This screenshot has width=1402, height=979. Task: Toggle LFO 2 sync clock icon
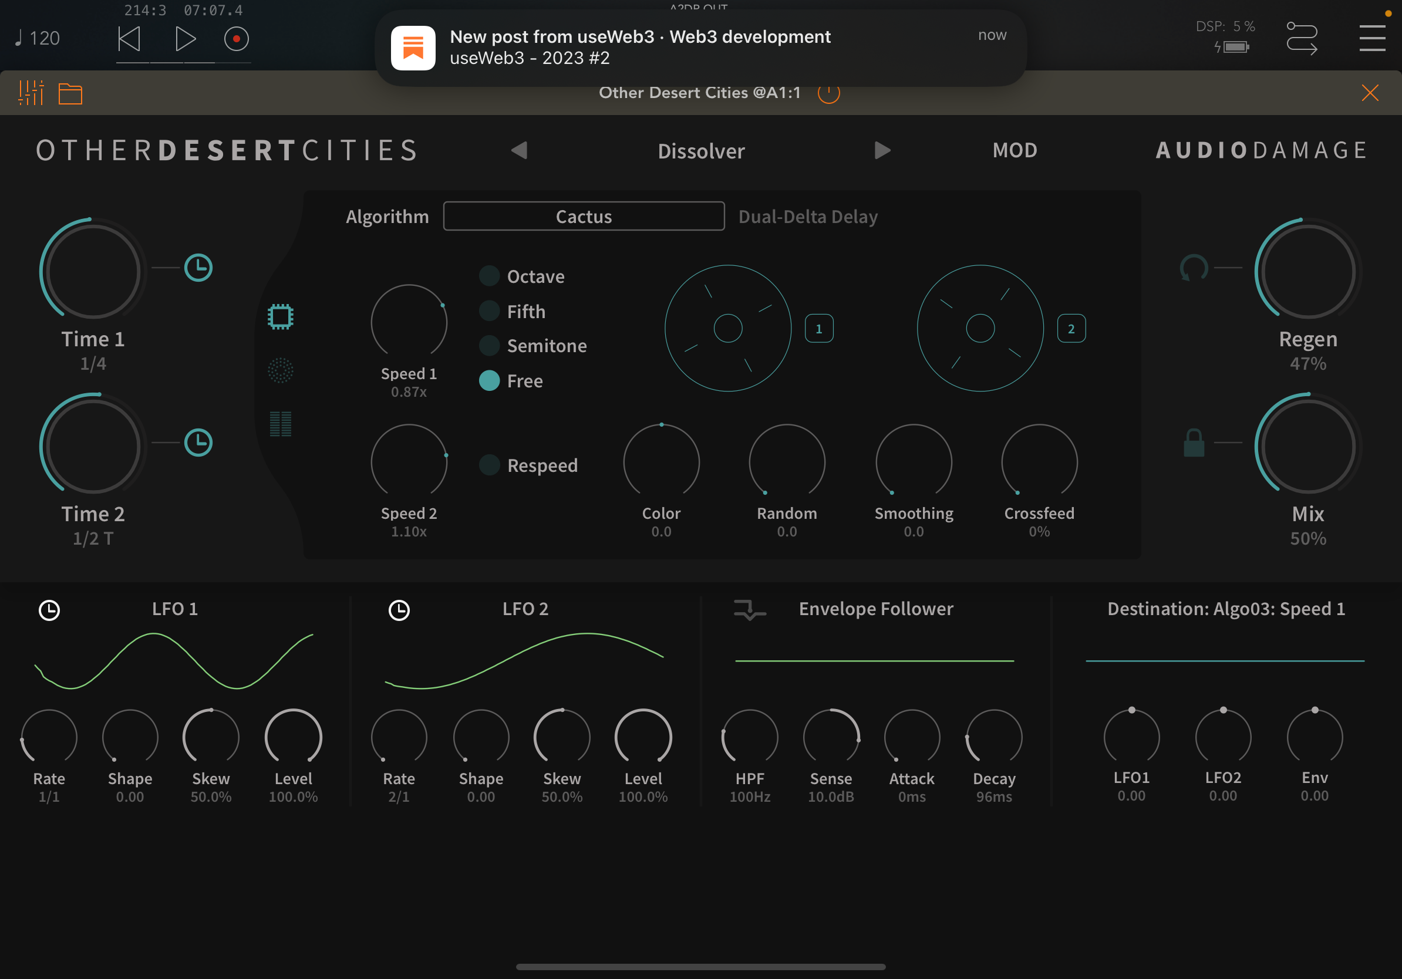click(399, 610)
